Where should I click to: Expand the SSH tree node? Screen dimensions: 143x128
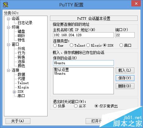pos(14,92)
